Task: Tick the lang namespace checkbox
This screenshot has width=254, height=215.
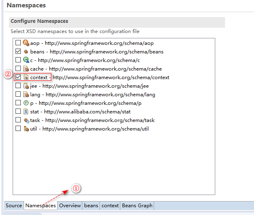Action: pyautogui.click(x=18, y=94)
